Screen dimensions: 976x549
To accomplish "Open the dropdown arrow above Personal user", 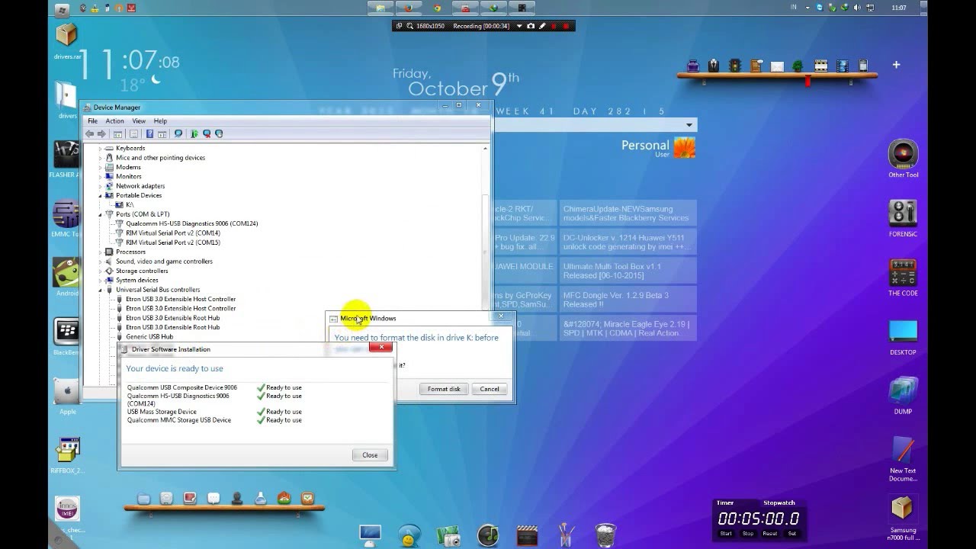I will click(689, 125).
